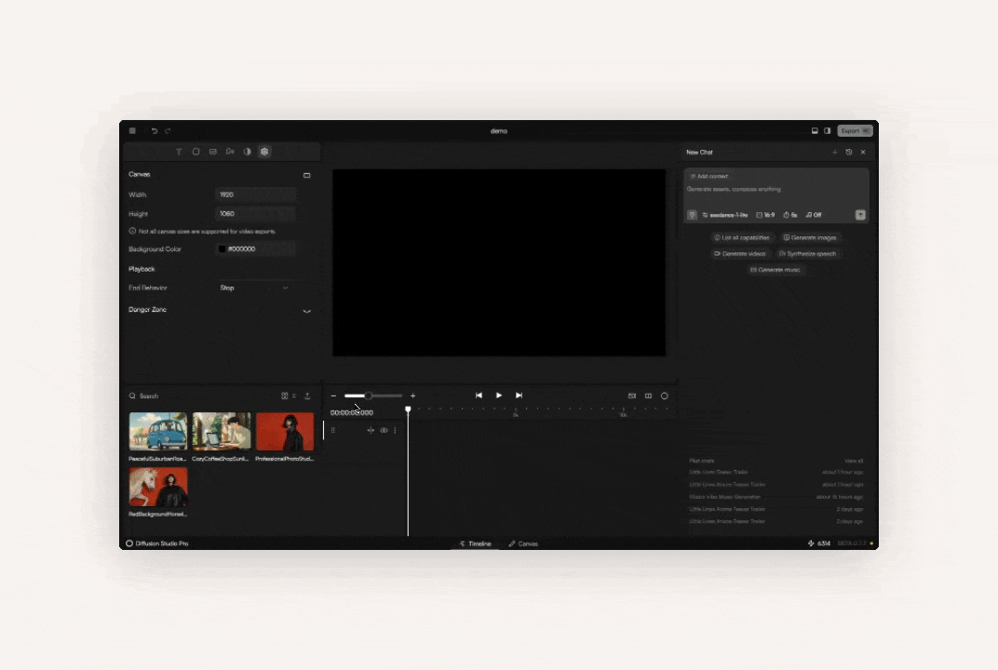Click the playback loop icon right of play controls
The width and height of the screenshot is (998, 670).
click(x=664, y=395)
